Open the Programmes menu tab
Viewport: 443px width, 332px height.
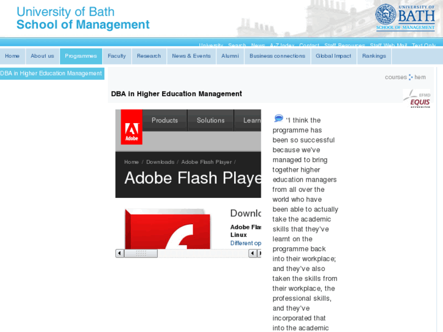click(81, 56)
